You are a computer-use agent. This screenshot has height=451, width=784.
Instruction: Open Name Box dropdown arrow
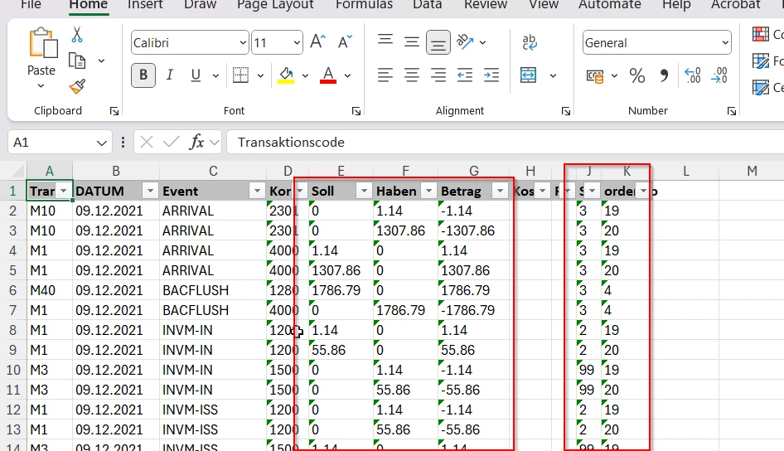[x=101, y=143]
